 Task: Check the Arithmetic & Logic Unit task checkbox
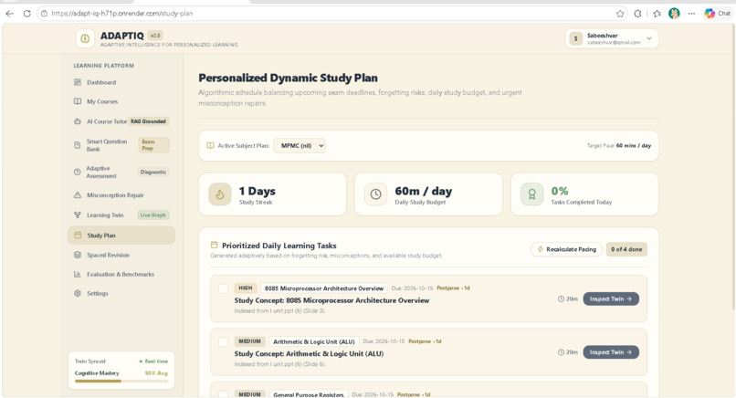(224, 341)
